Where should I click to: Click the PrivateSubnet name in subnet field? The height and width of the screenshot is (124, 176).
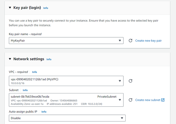click(x=107, y=97)
